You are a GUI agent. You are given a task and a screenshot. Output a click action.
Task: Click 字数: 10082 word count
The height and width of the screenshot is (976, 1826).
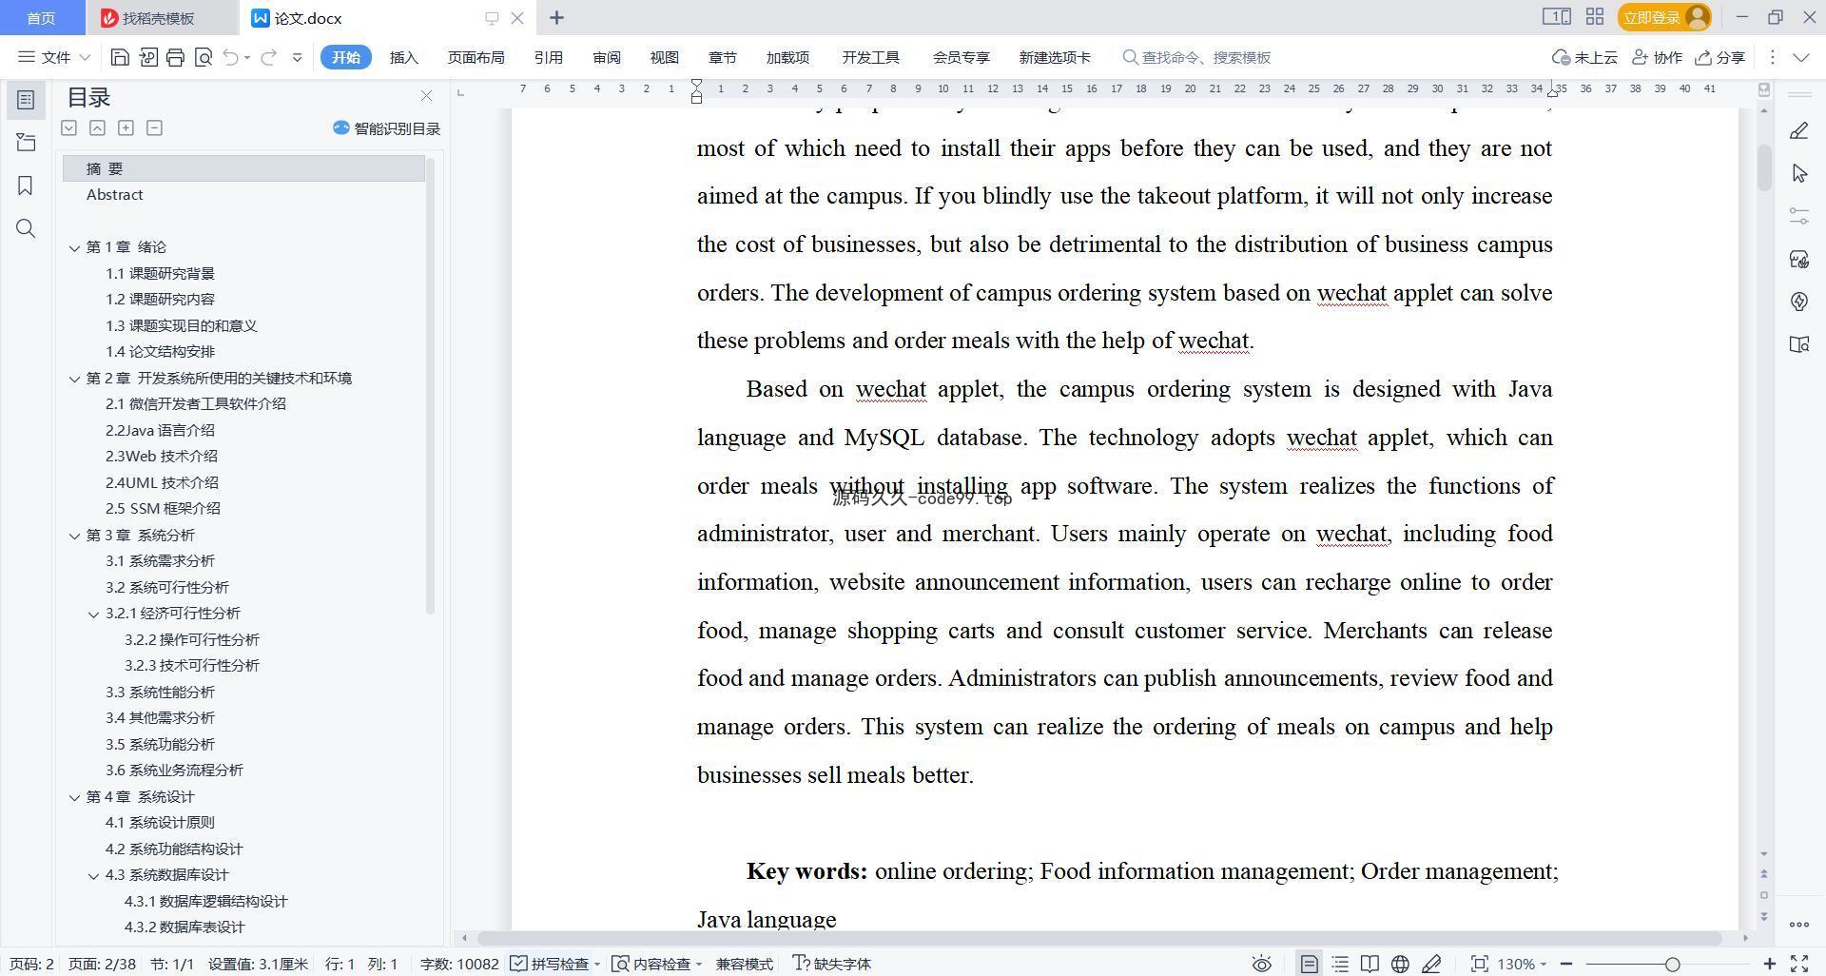pyautogui.click(x=459, y=964)
